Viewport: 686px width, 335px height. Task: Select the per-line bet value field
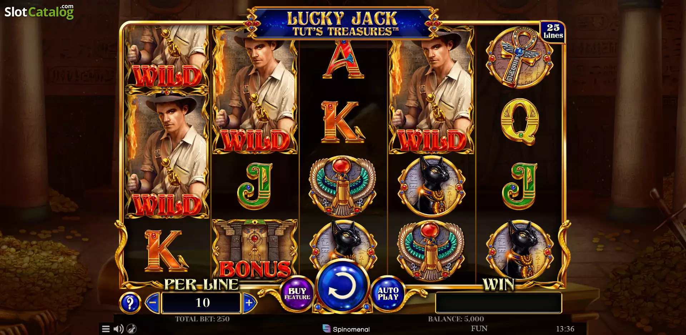click(x=202, y=303)
